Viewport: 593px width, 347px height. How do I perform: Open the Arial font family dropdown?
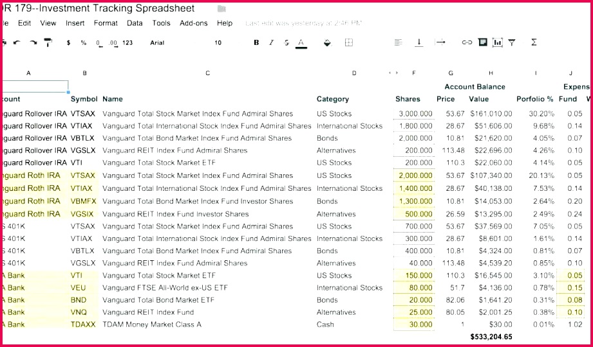point(157,42)
